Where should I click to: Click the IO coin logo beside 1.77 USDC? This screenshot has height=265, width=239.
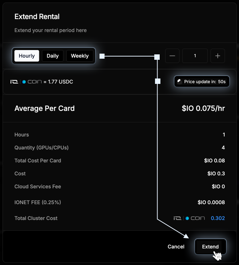[x=14, y=82]
